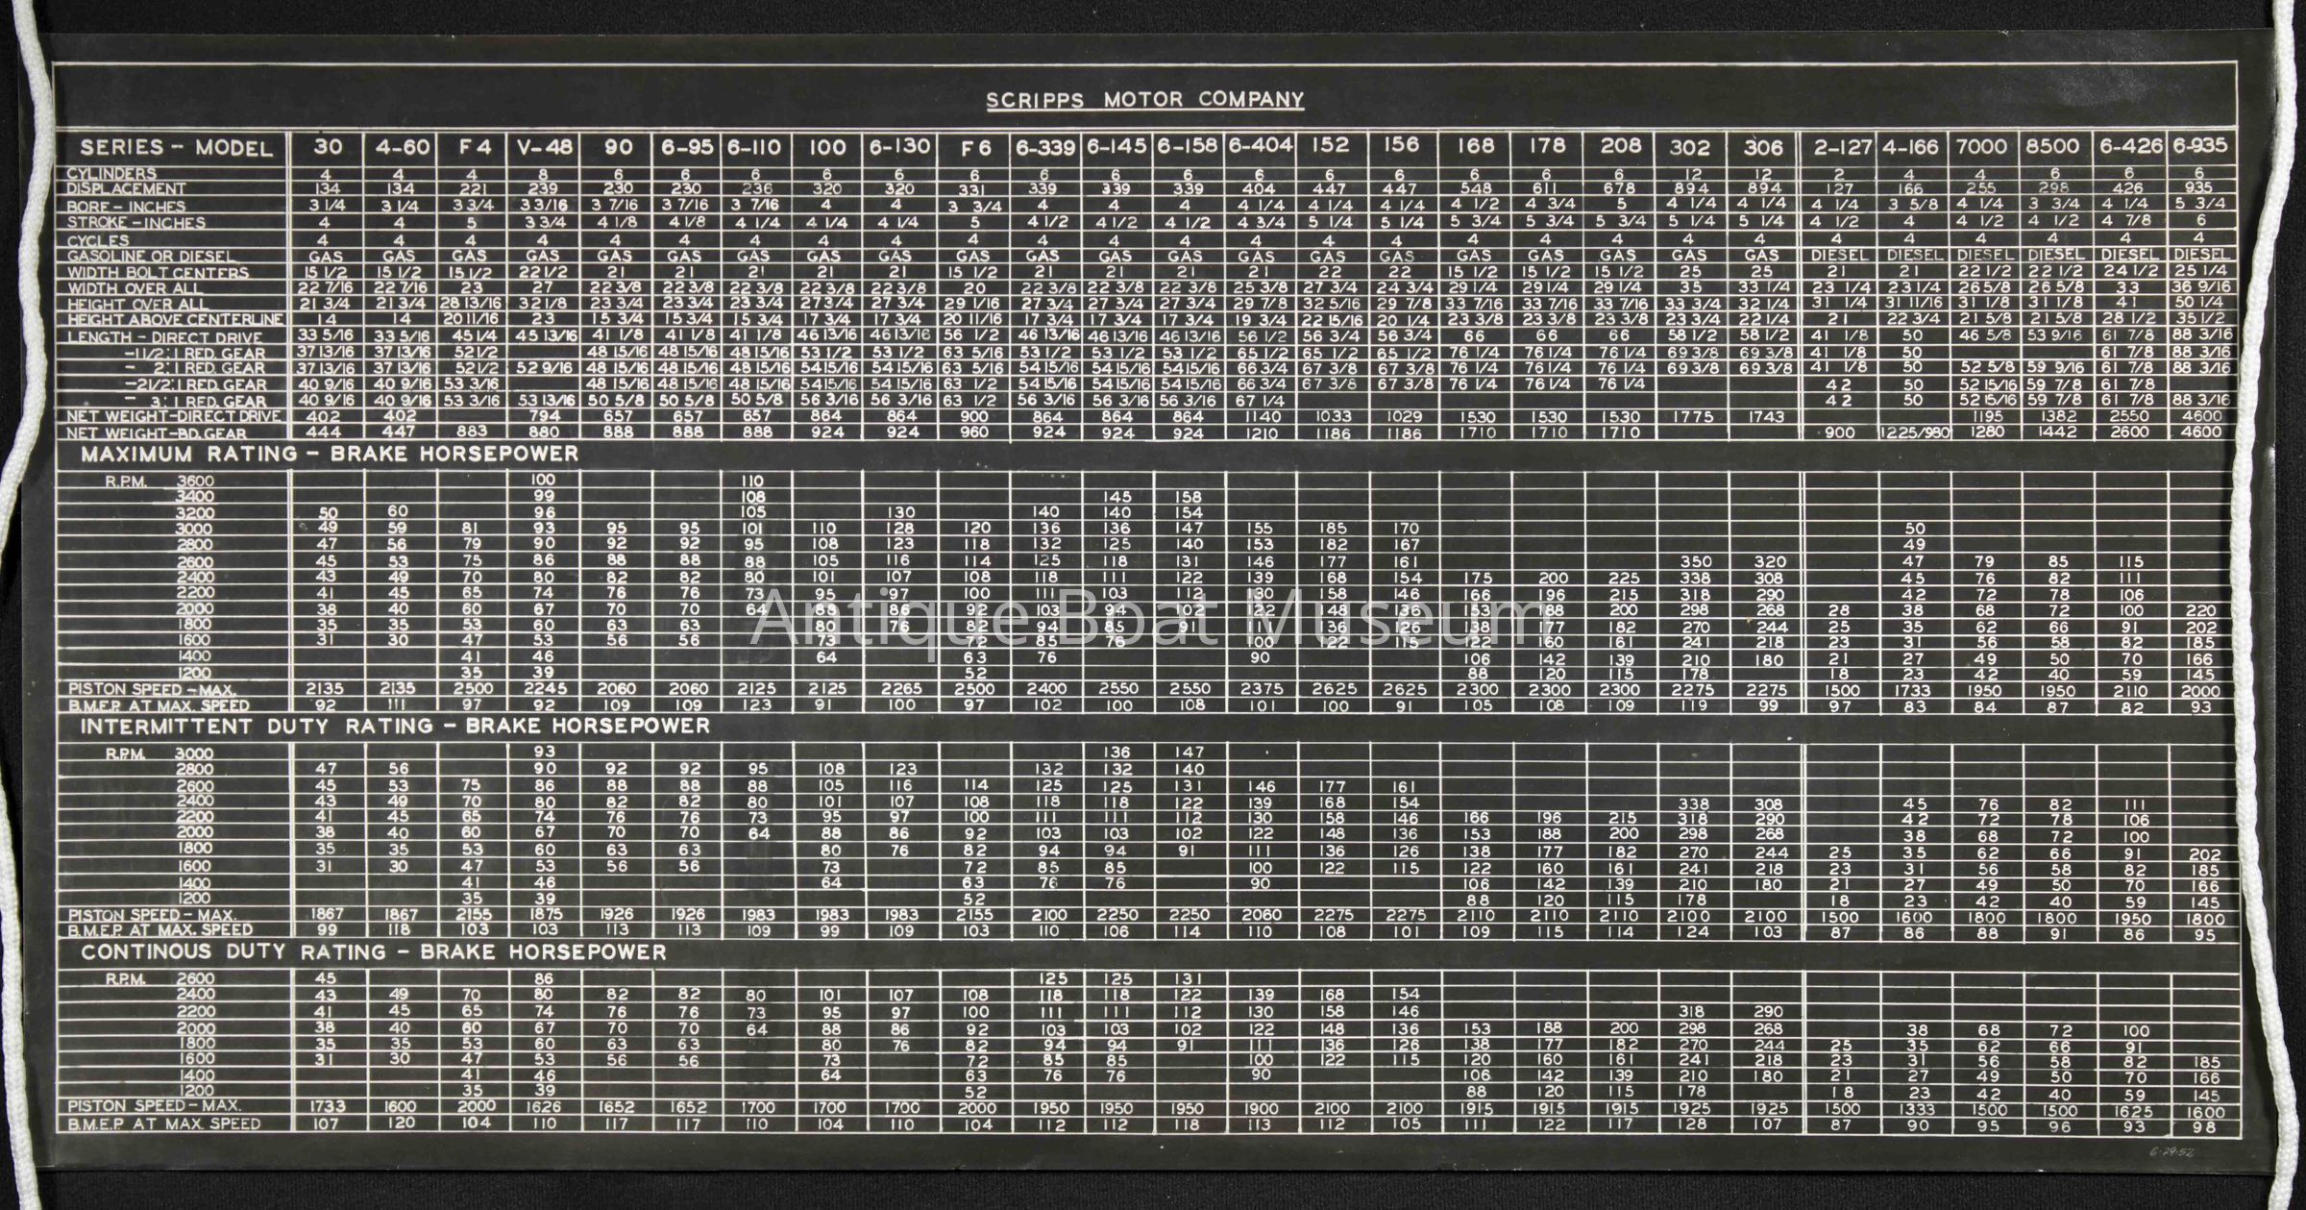Click the Scripps Motor Company title
Viewport: 2306px width, 1210px height.
pos(1144,100)
